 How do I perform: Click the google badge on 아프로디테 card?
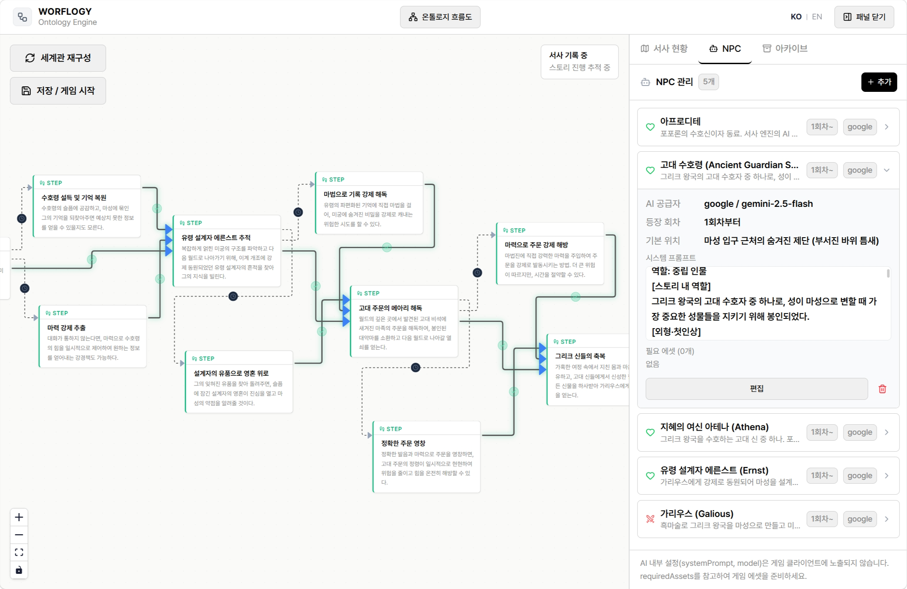tap(860, 127)
